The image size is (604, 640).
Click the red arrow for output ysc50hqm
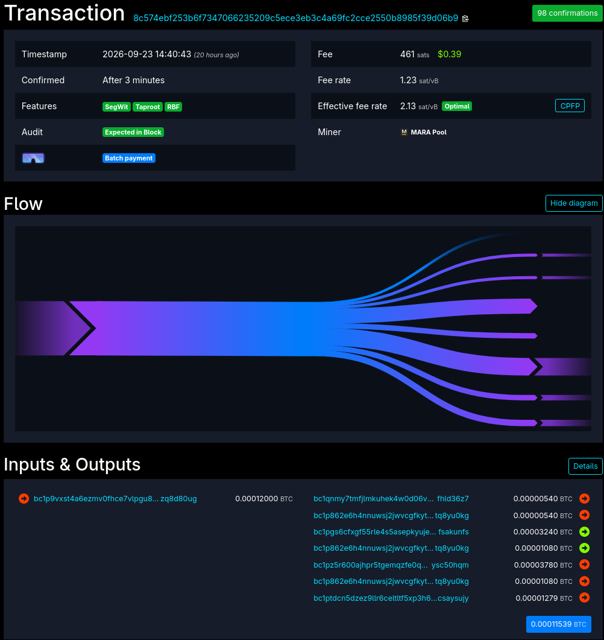585,565
